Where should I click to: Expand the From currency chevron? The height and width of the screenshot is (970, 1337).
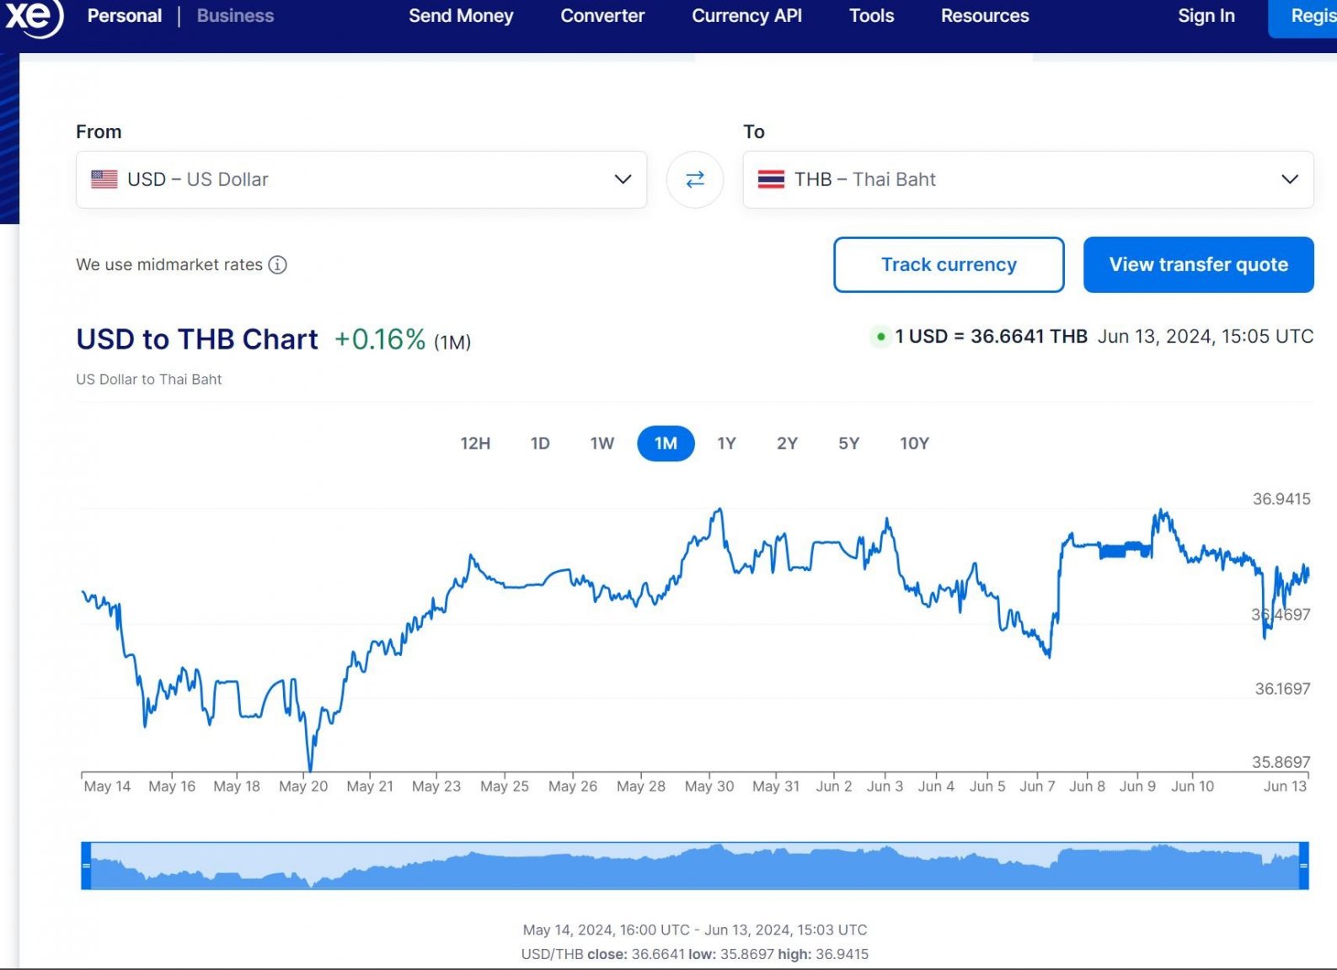point(623,179)
